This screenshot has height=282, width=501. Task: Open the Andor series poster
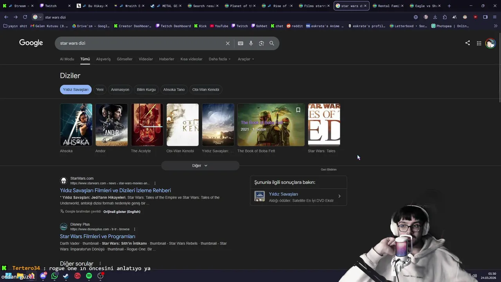click(112, 125)
